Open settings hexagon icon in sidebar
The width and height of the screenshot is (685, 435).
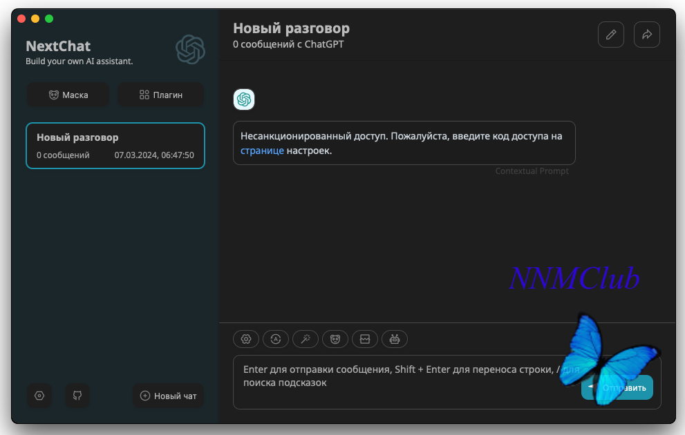39,396
